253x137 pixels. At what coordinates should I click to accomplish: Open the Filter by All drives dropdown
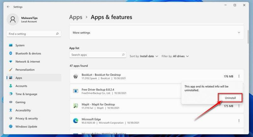pyautogui.click(x=175, y=56)
